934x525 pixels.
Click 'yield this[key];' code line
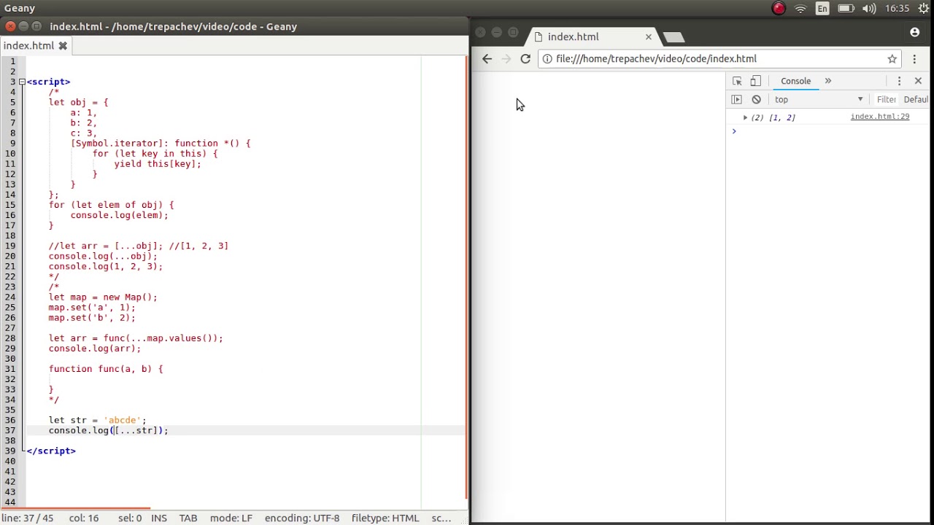click(158, 164)
